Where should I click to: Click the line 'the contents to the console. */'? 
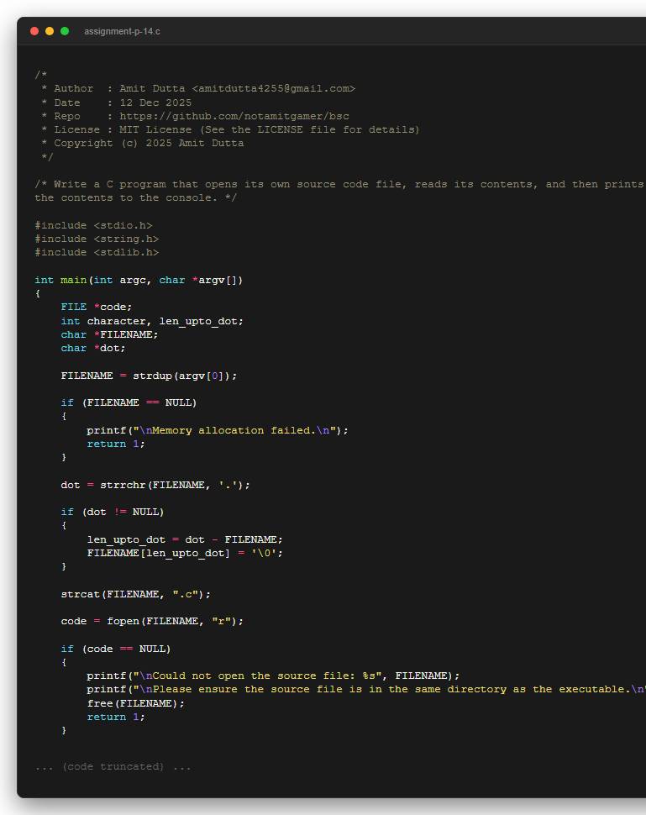pyautogui.click(x=135, y=198)
